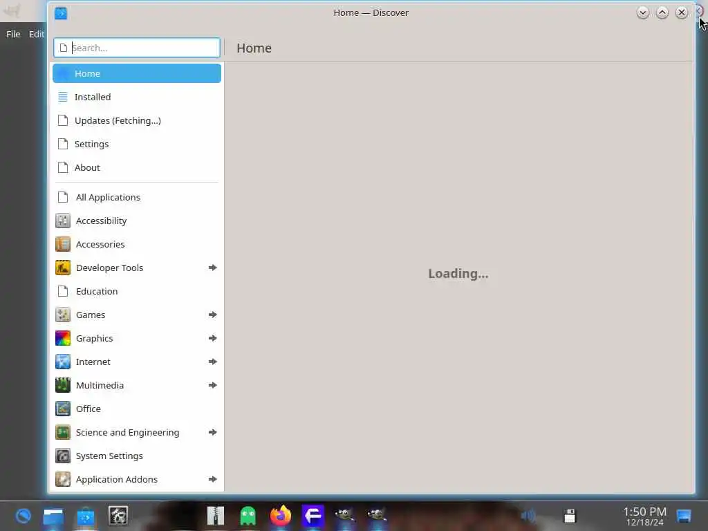Click the Discover app icon in title bar
This screenshot has height=531, width=708.
pos(61,13)
